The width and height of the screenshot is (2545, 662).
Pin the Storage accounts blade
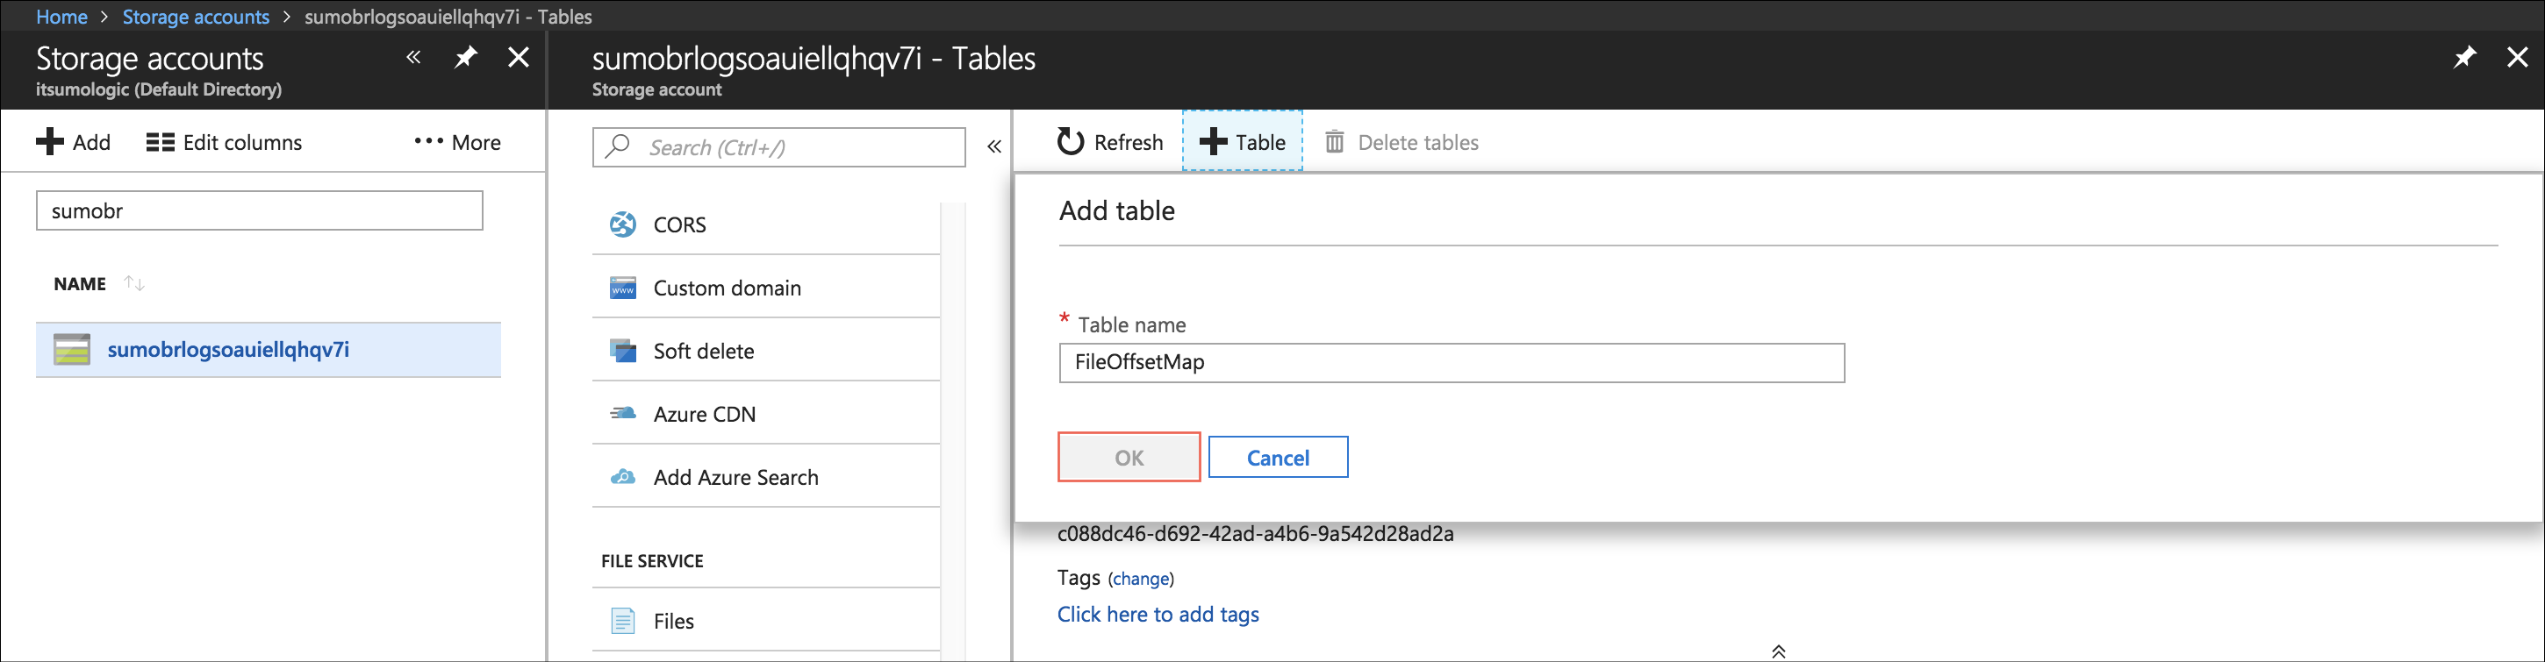pos(465,58)
